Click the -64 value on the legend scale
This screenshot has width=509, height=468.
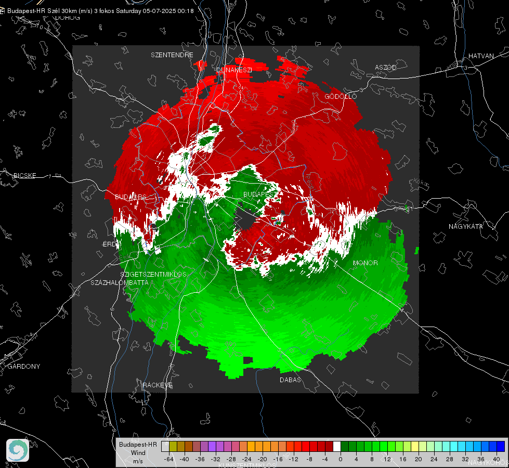(169, 459)
